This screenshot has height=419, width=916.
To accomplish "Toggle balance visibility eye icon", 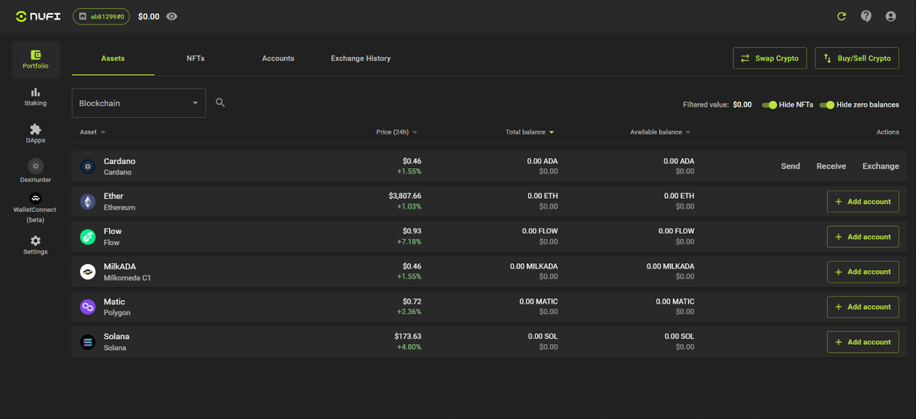I will [172, 17].
